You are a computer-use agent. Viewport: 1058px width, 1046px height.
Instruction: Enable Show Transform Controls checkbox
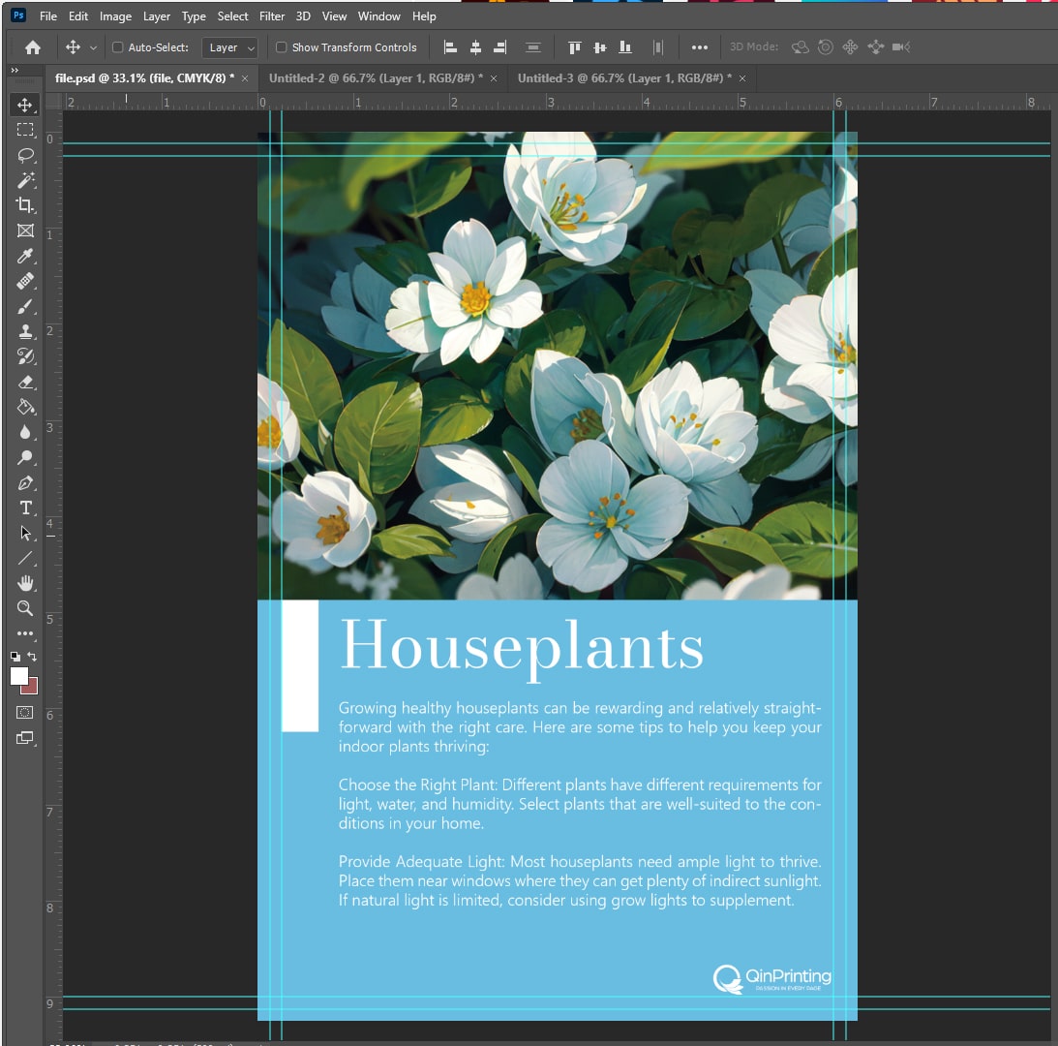coord(282,47)
